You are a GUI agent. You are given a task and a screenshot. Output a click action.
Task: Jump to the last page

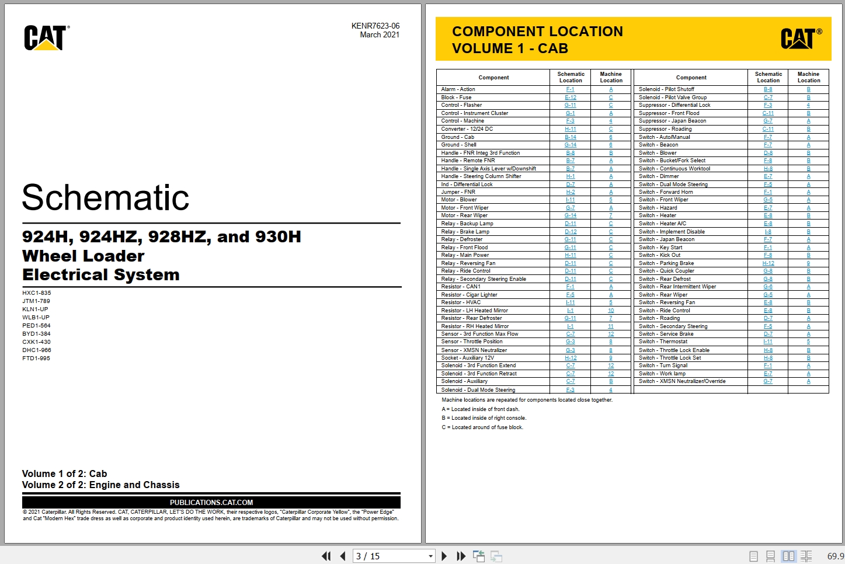click(461, 556)
